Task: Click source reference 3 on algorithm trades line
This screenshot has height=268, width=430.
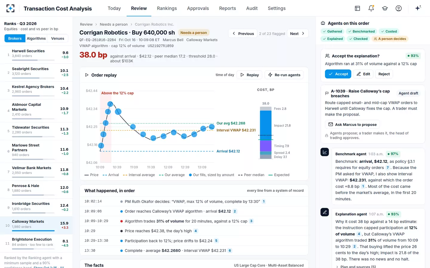Action: tap(251, 221)
